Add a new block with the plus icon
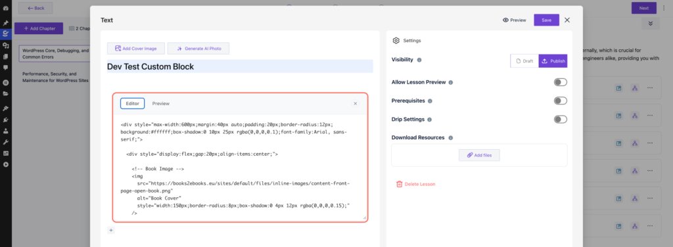The image size is (673, 247). 110,231
